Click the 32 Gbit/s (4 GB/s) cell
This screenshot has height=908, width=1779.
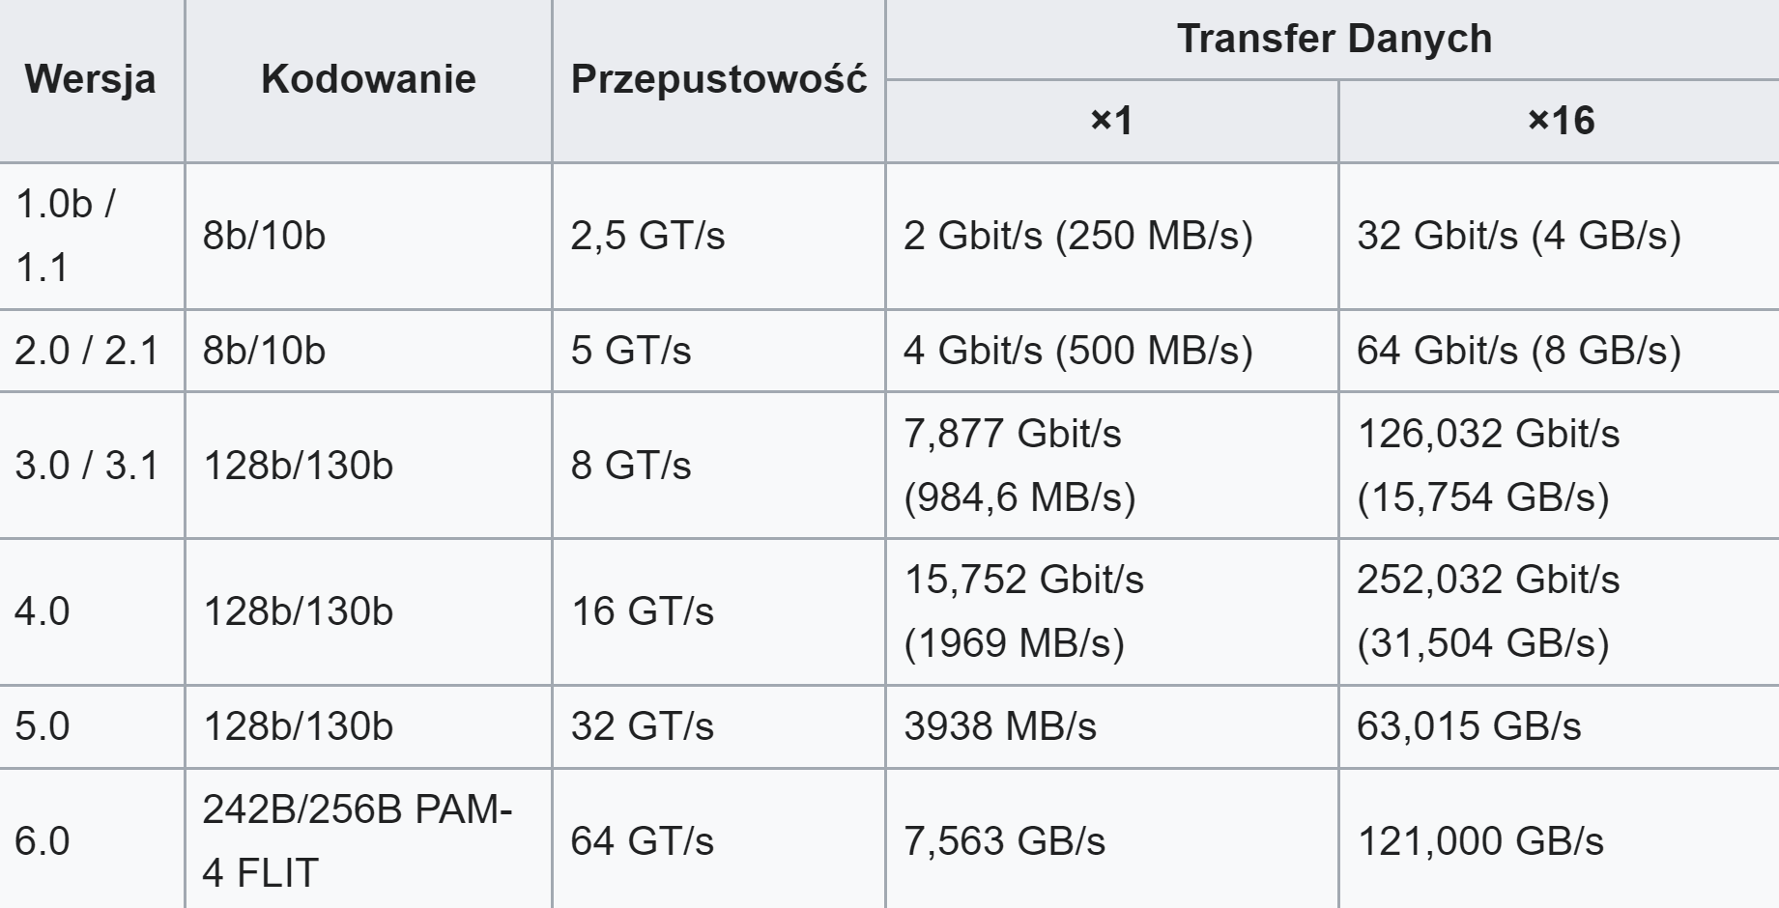click(1559, 236)
